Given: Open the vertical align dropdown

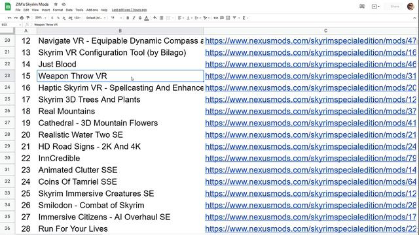Looking at the screenshot, I should click(189, 18).
